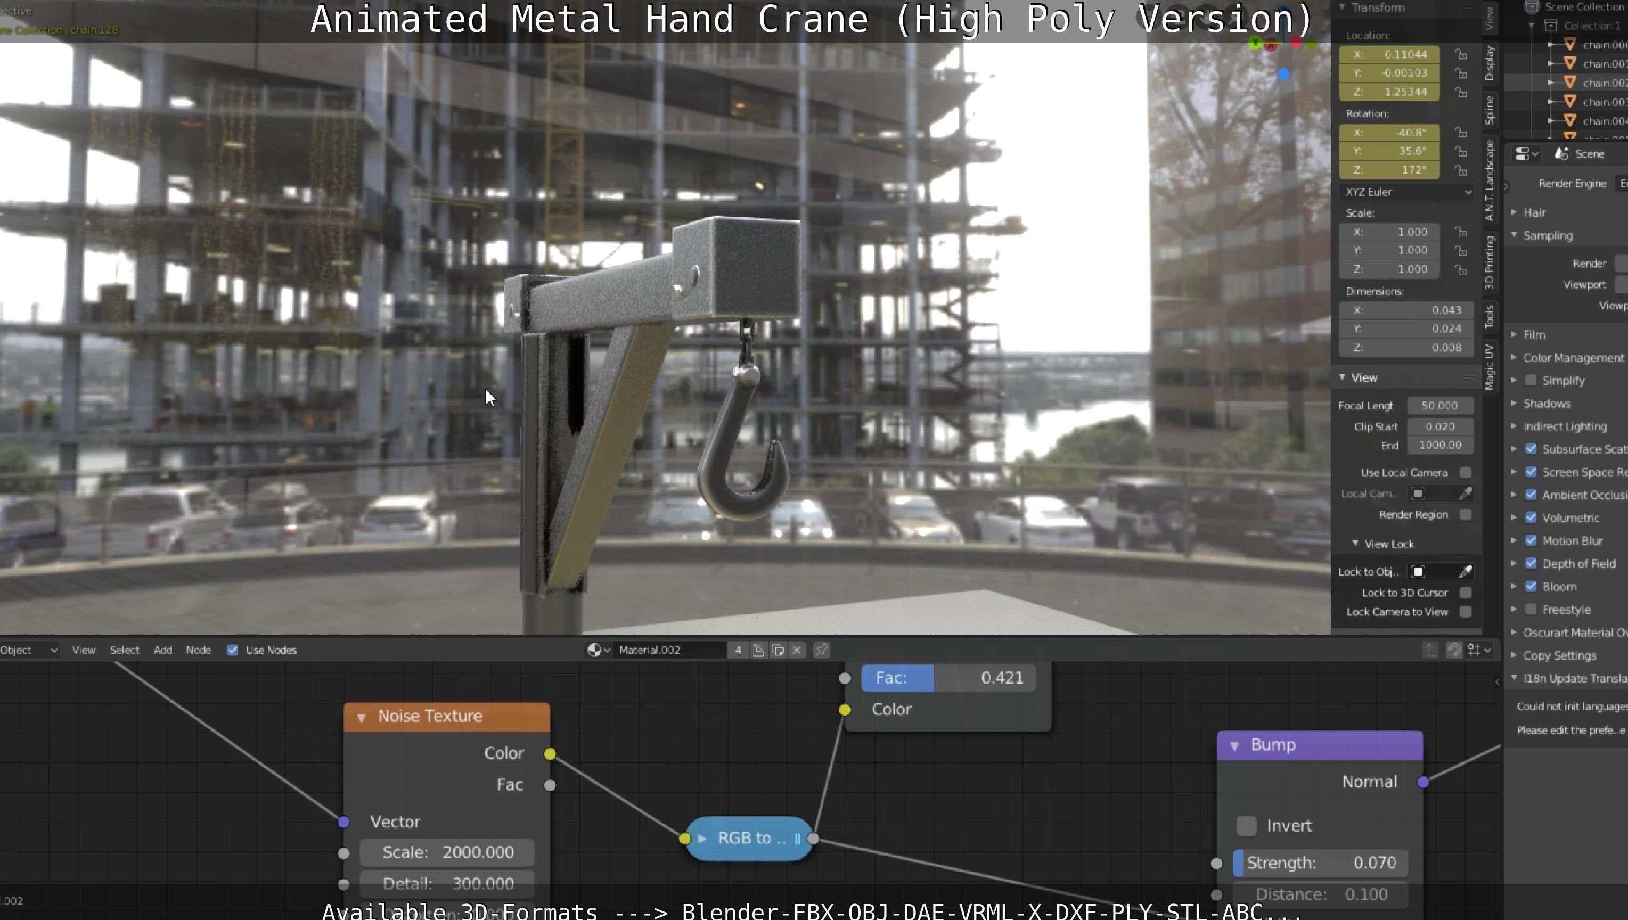Click the Scene render properties icon

click(x=1561, y=153)
